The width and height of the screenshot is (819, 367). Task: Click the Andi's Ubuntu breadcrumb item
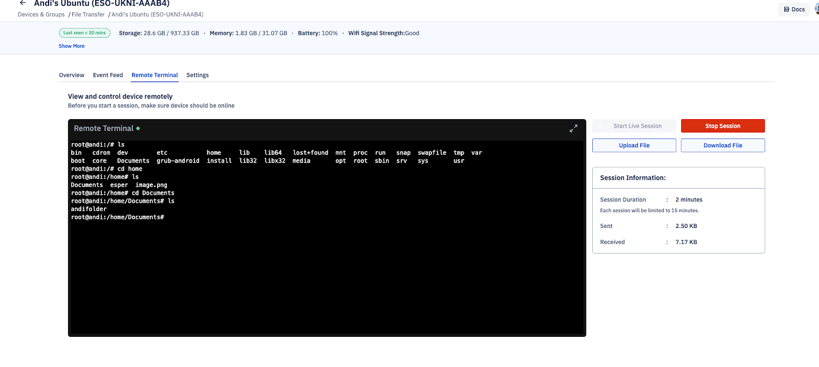pos(157,14)
